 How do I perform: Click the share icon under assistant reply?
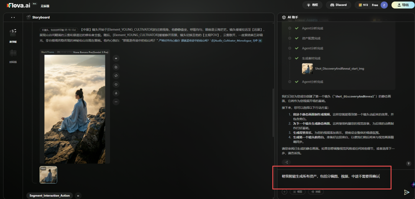click(286, 162)
